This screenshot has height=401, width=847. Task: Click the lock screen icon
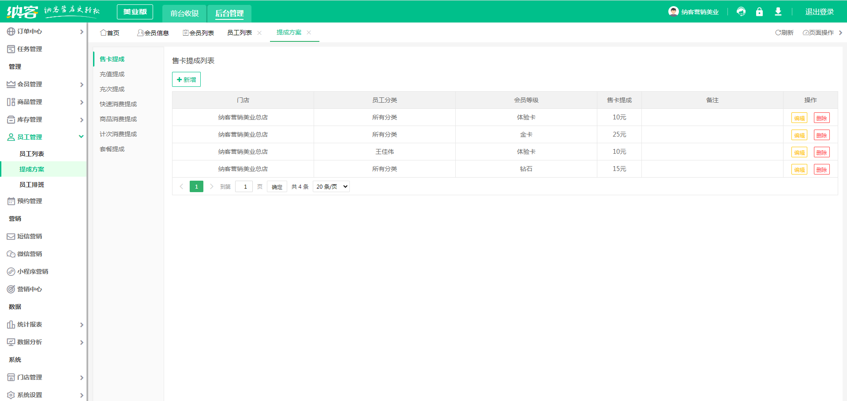click(759, 12)
